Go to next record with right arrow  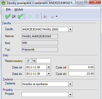click(37, 16)
